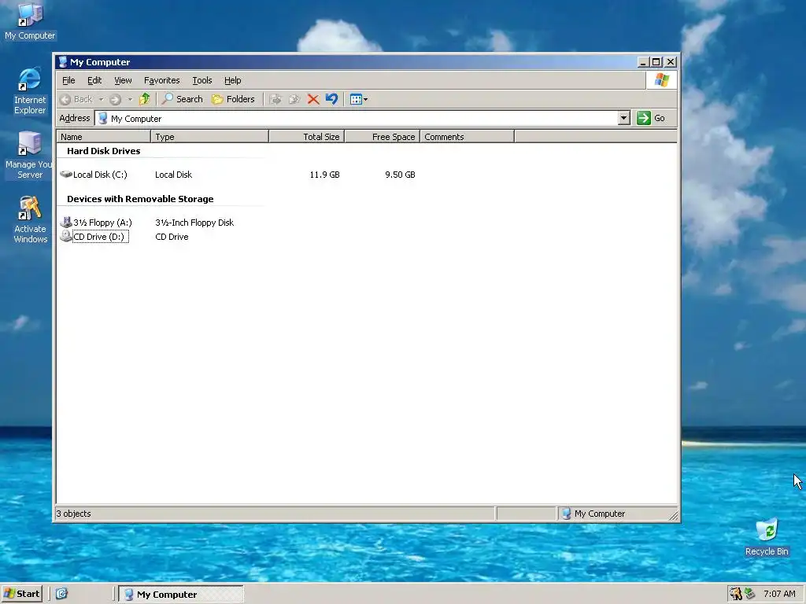Click the My Computer title bar icon

click(x=63, y=62)
